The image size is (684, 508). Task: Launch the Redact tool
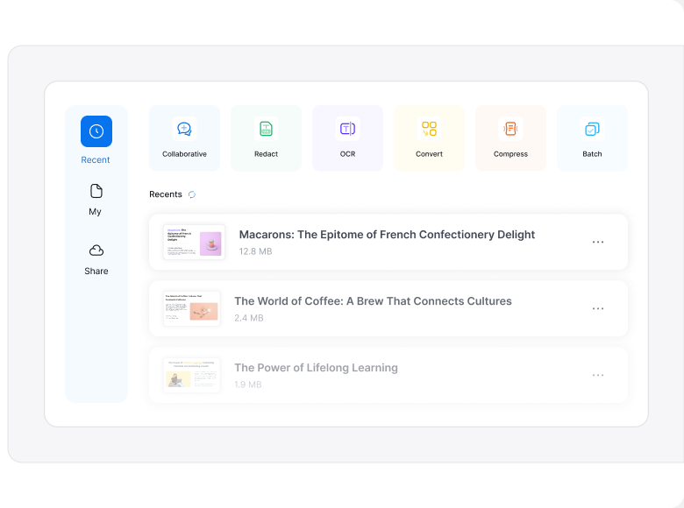(x=266, y=138)
